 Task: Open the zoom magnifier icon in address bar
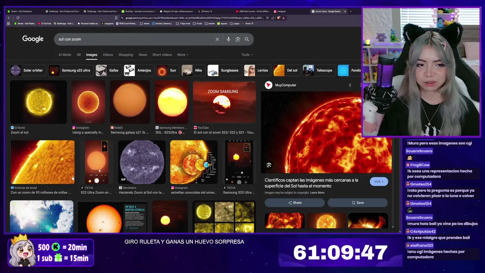pyautogui.click(x=268, y=18)
